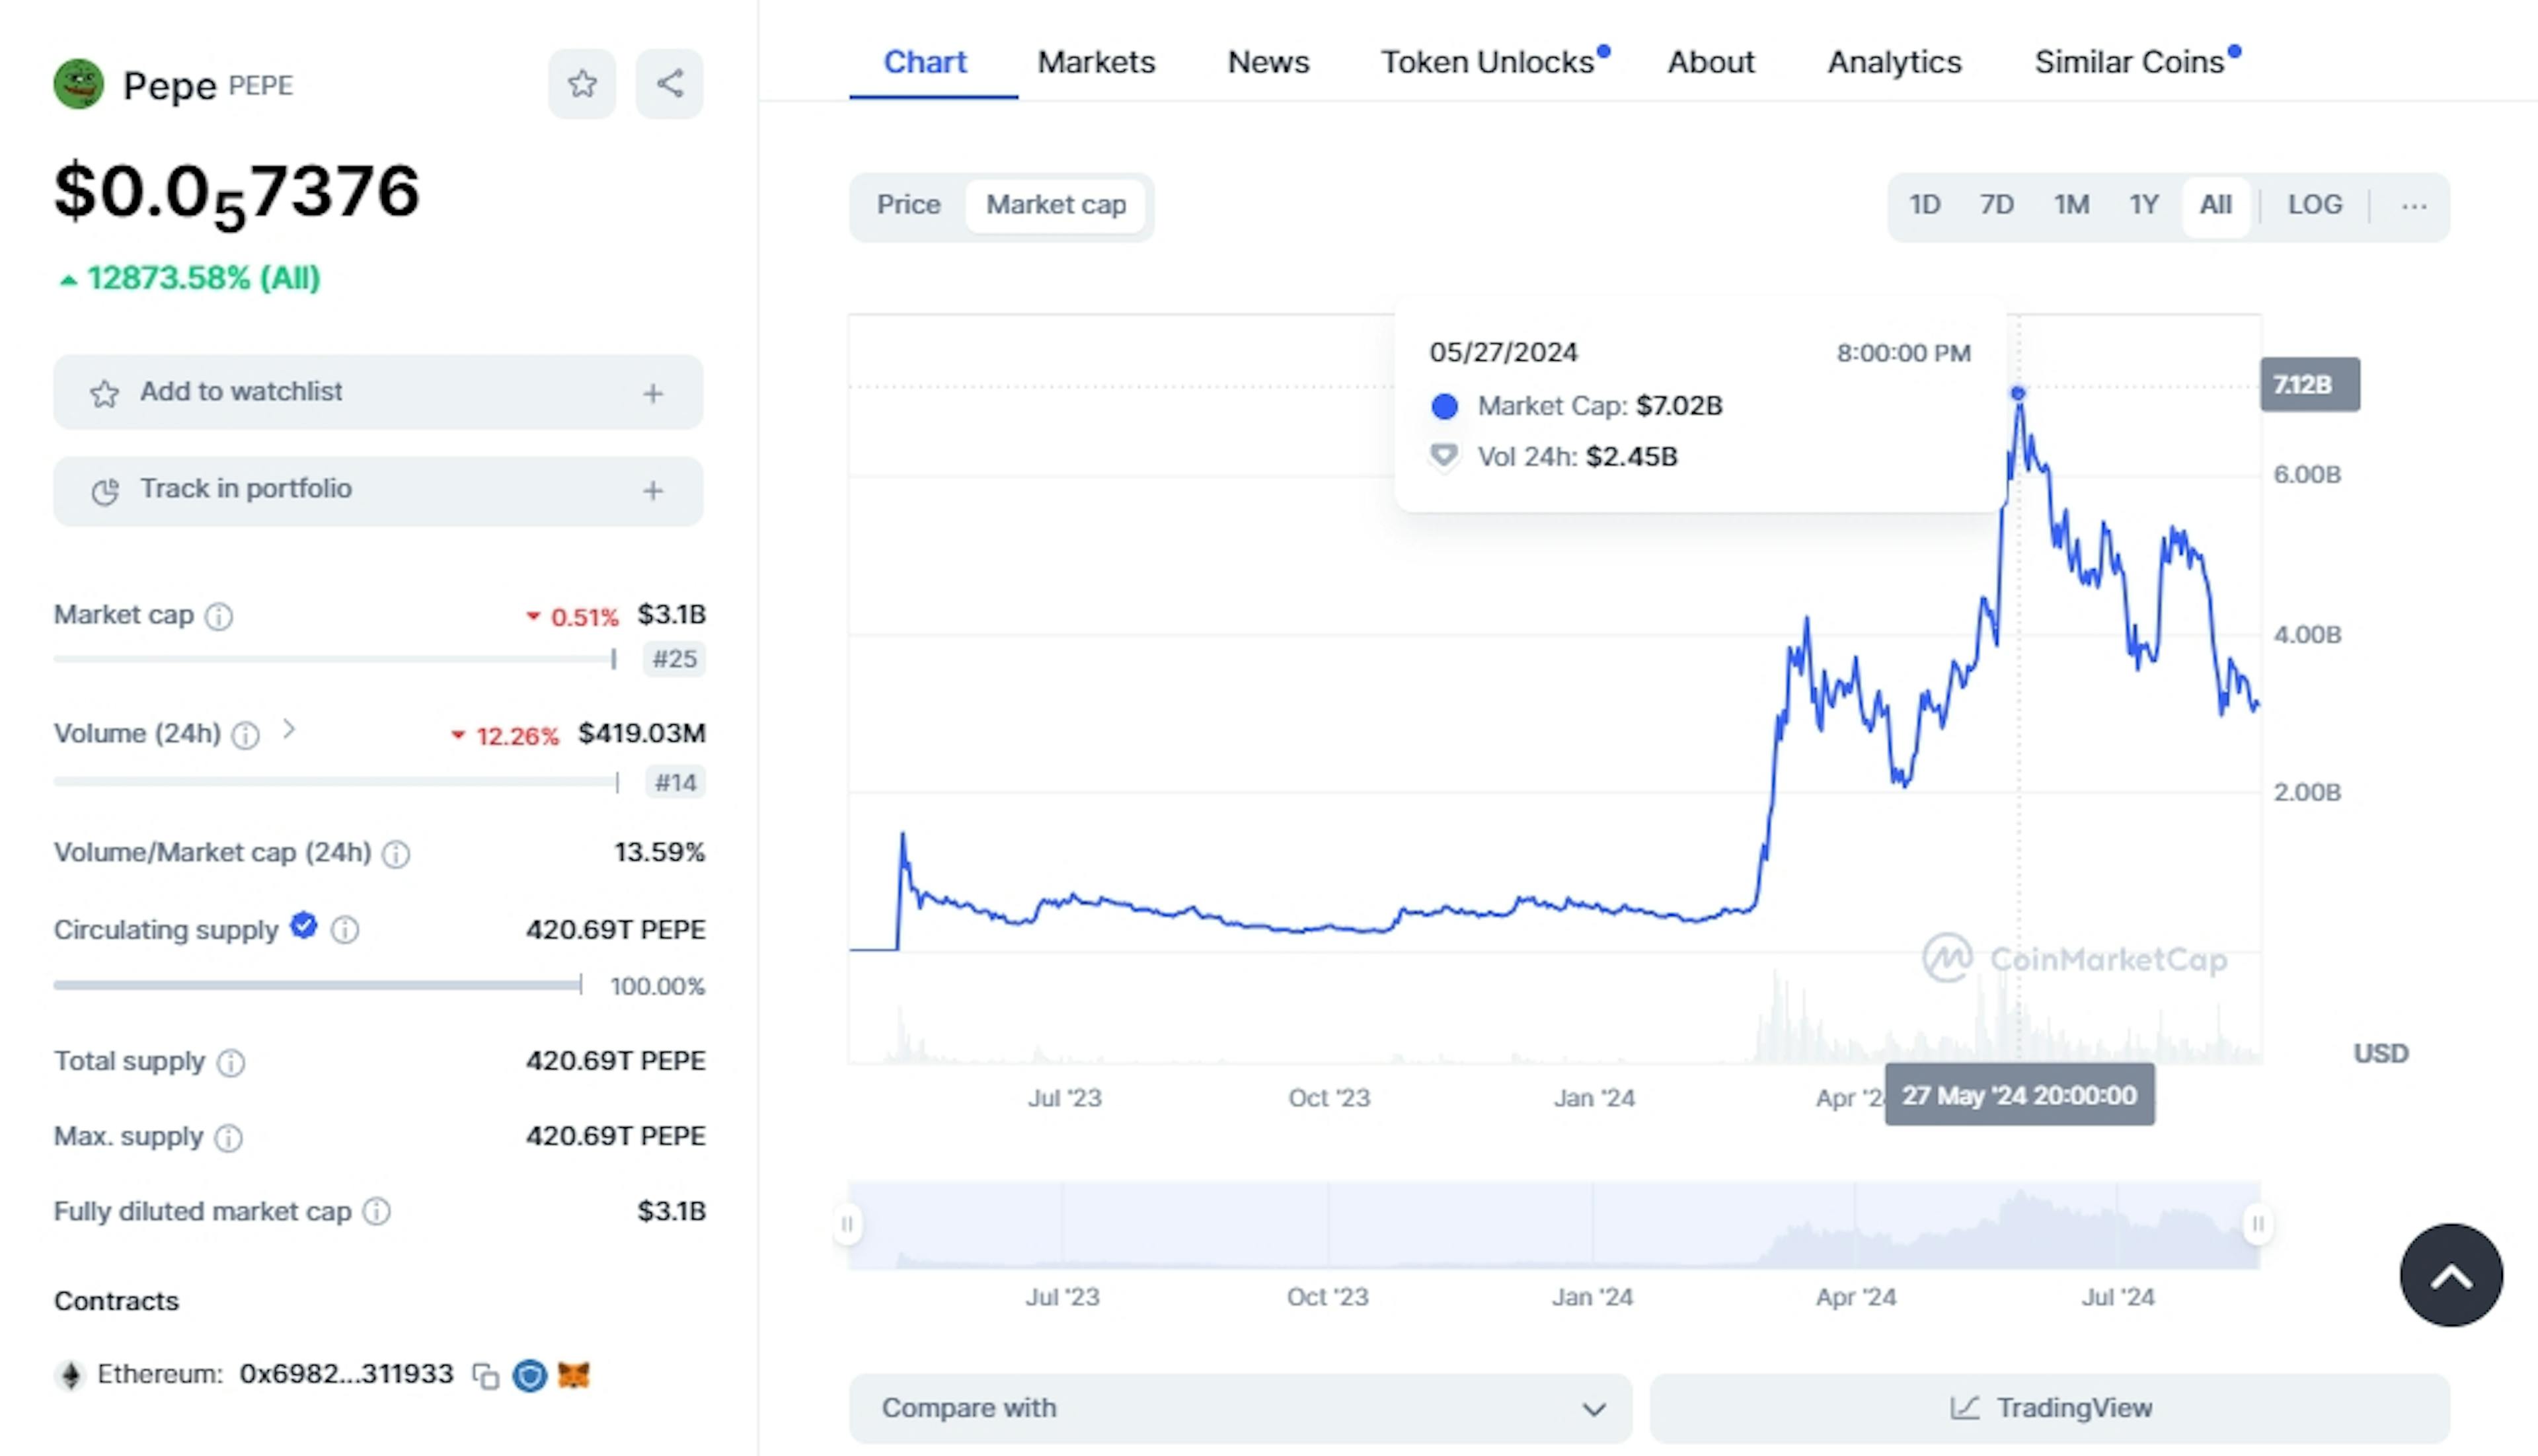Enable Price chart display mode
Screen dimensions: 2538x1456
click(x=908, y=204)
